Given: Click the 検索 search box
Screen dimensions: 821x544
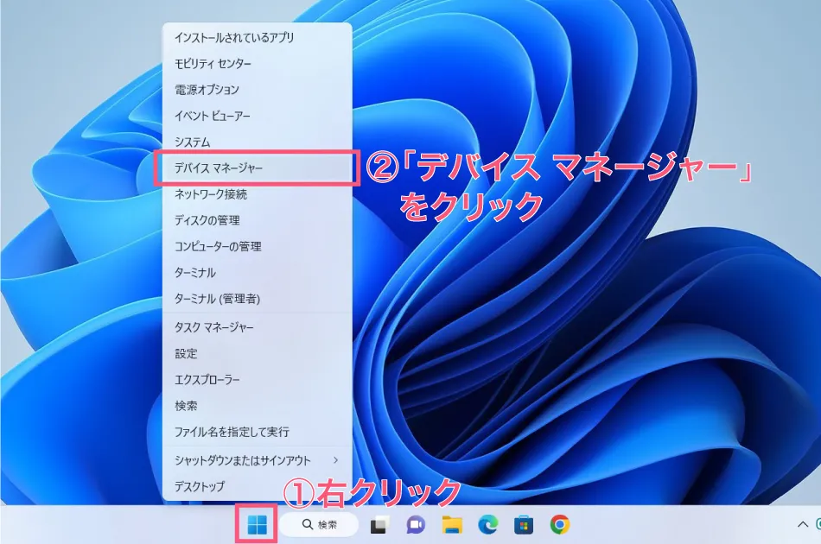Looking at the screenshot, I should pyautogui.click(x=328, y=524).
